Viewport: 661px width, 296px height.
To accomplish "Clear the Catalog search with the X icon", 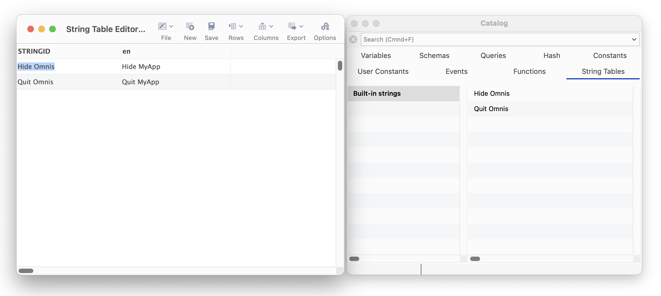I will pyautogui.click(x=353, y=39).
